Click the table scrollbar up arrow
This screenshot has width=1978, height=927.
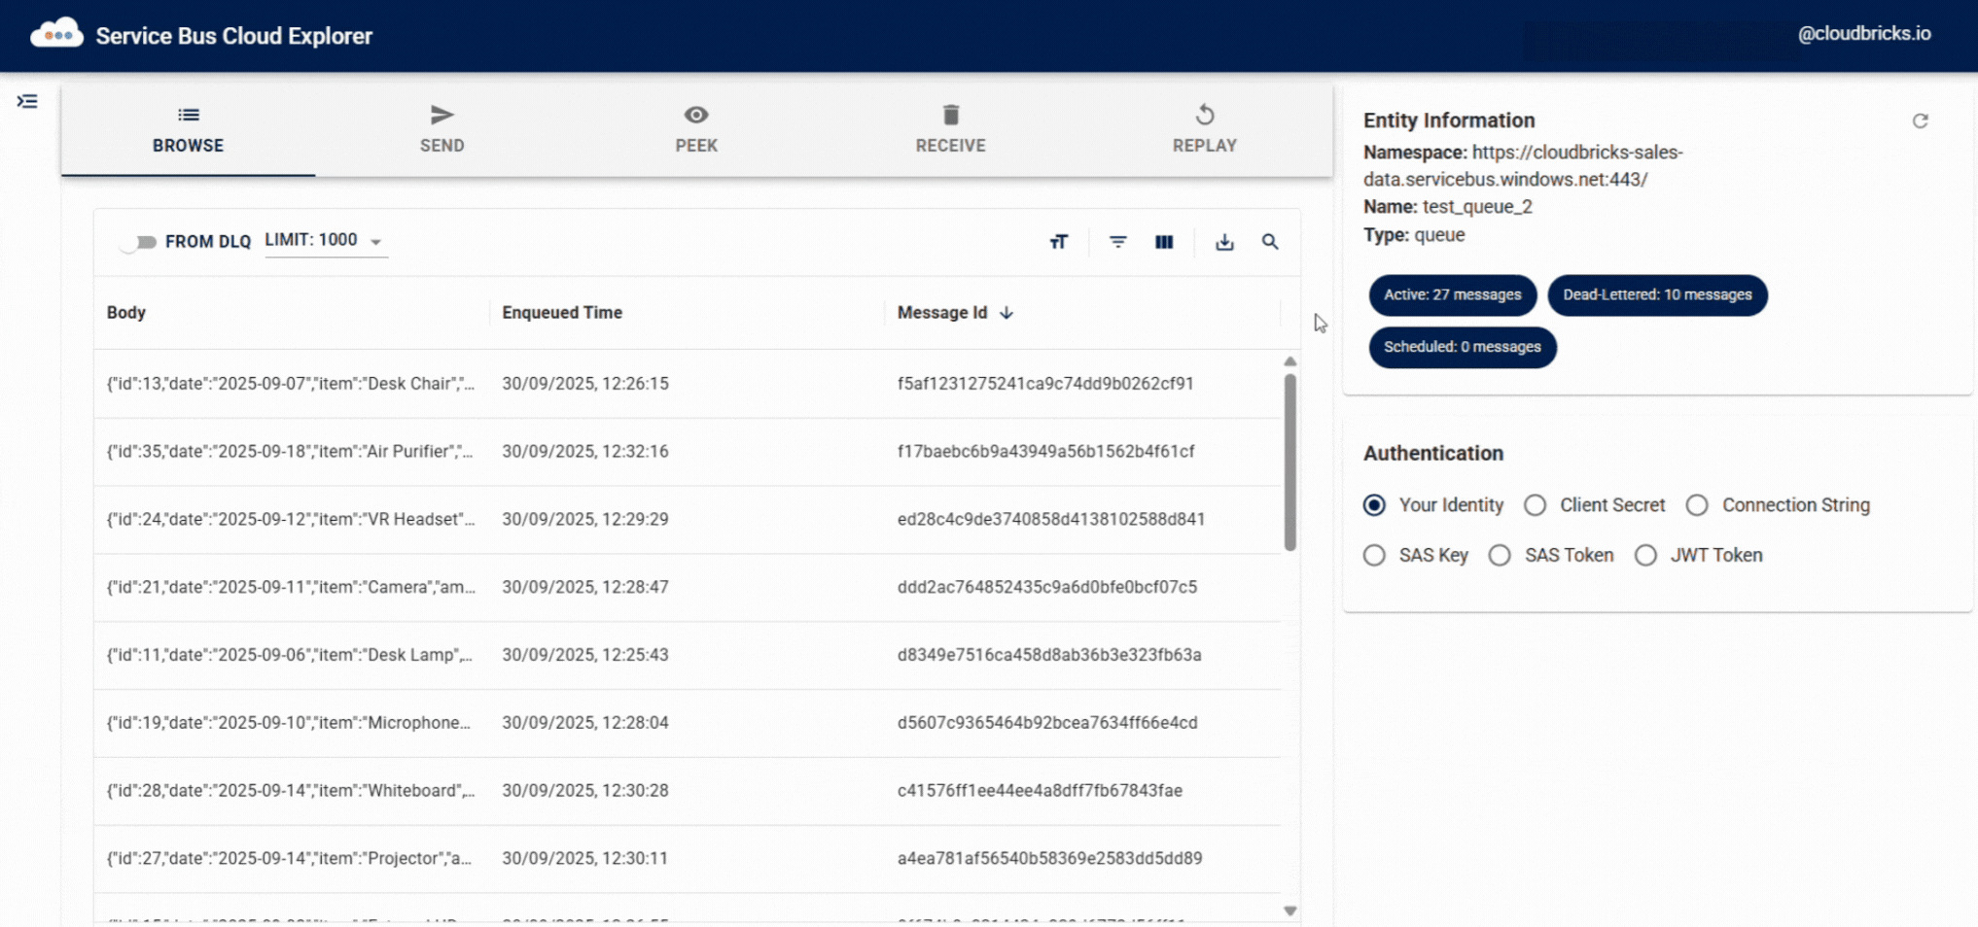click(1290, 361)
